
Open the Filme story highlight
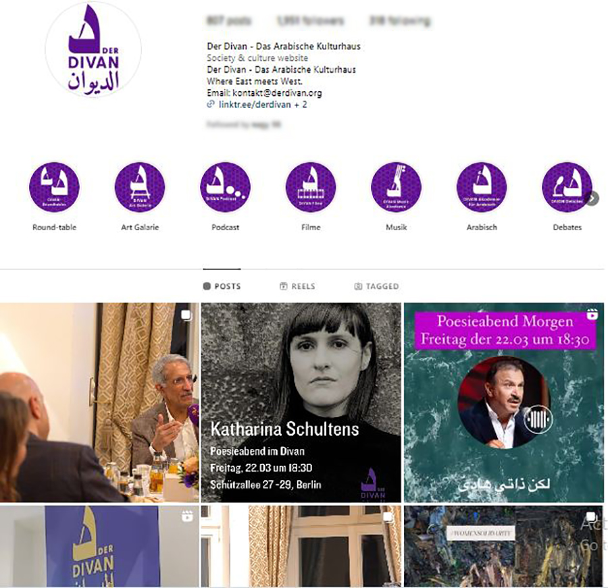[x=311, y=187]
